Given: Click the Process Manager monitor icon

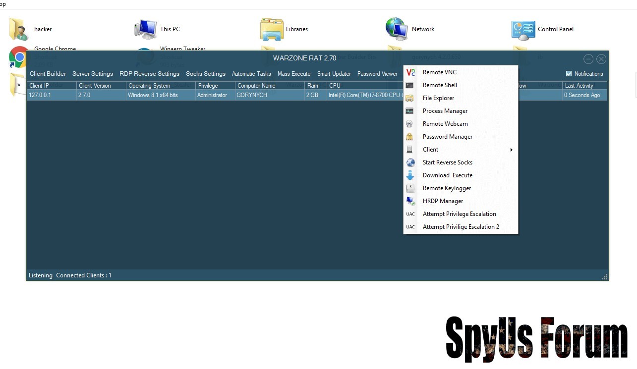Looking at the screenshot, I should [x=409, y=111].
